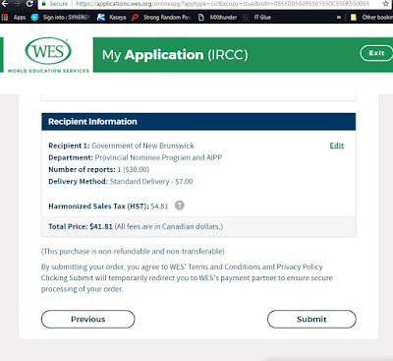The image size is (393, 361).
Task: Edit Recipient 1 information
Action: (x=337, y=146)
